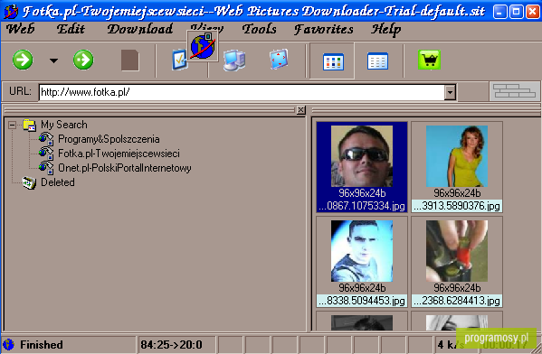Select Programy&Spolszczenia in the tree
The image size is (542, 354).
[109, 139]
